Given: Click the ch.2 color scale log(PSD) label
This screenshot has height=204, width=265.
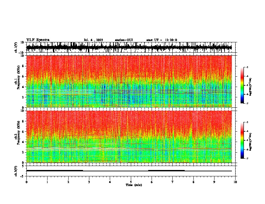Looking at the screenshot, I should 251,142.
